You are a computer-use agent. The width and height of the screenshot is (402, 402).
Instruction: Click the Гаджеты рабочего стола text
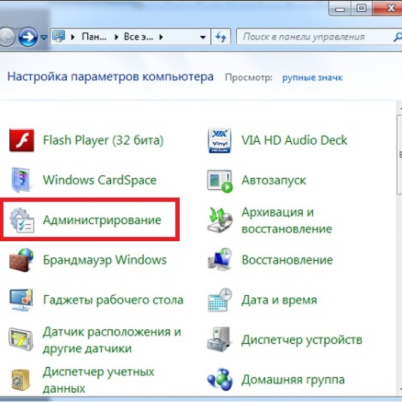pos(113,300)
